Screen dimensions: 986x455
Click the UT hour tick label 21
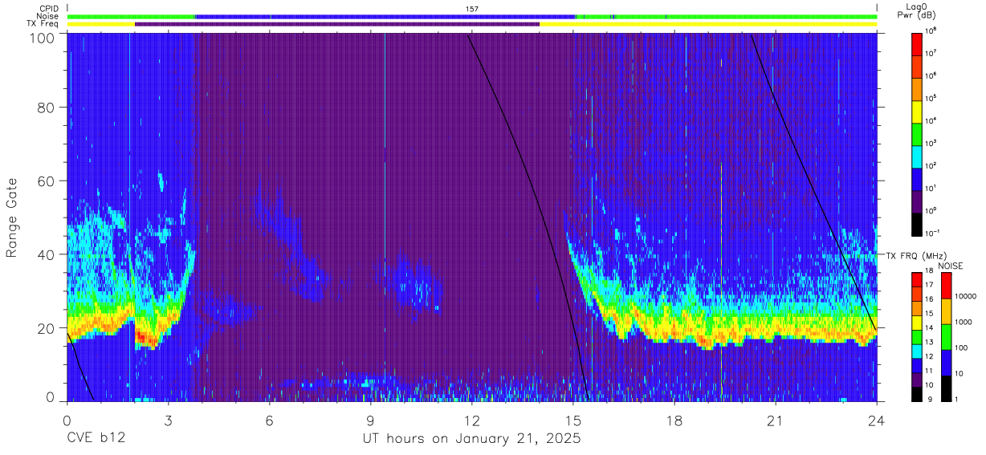(x=776, y=420)
